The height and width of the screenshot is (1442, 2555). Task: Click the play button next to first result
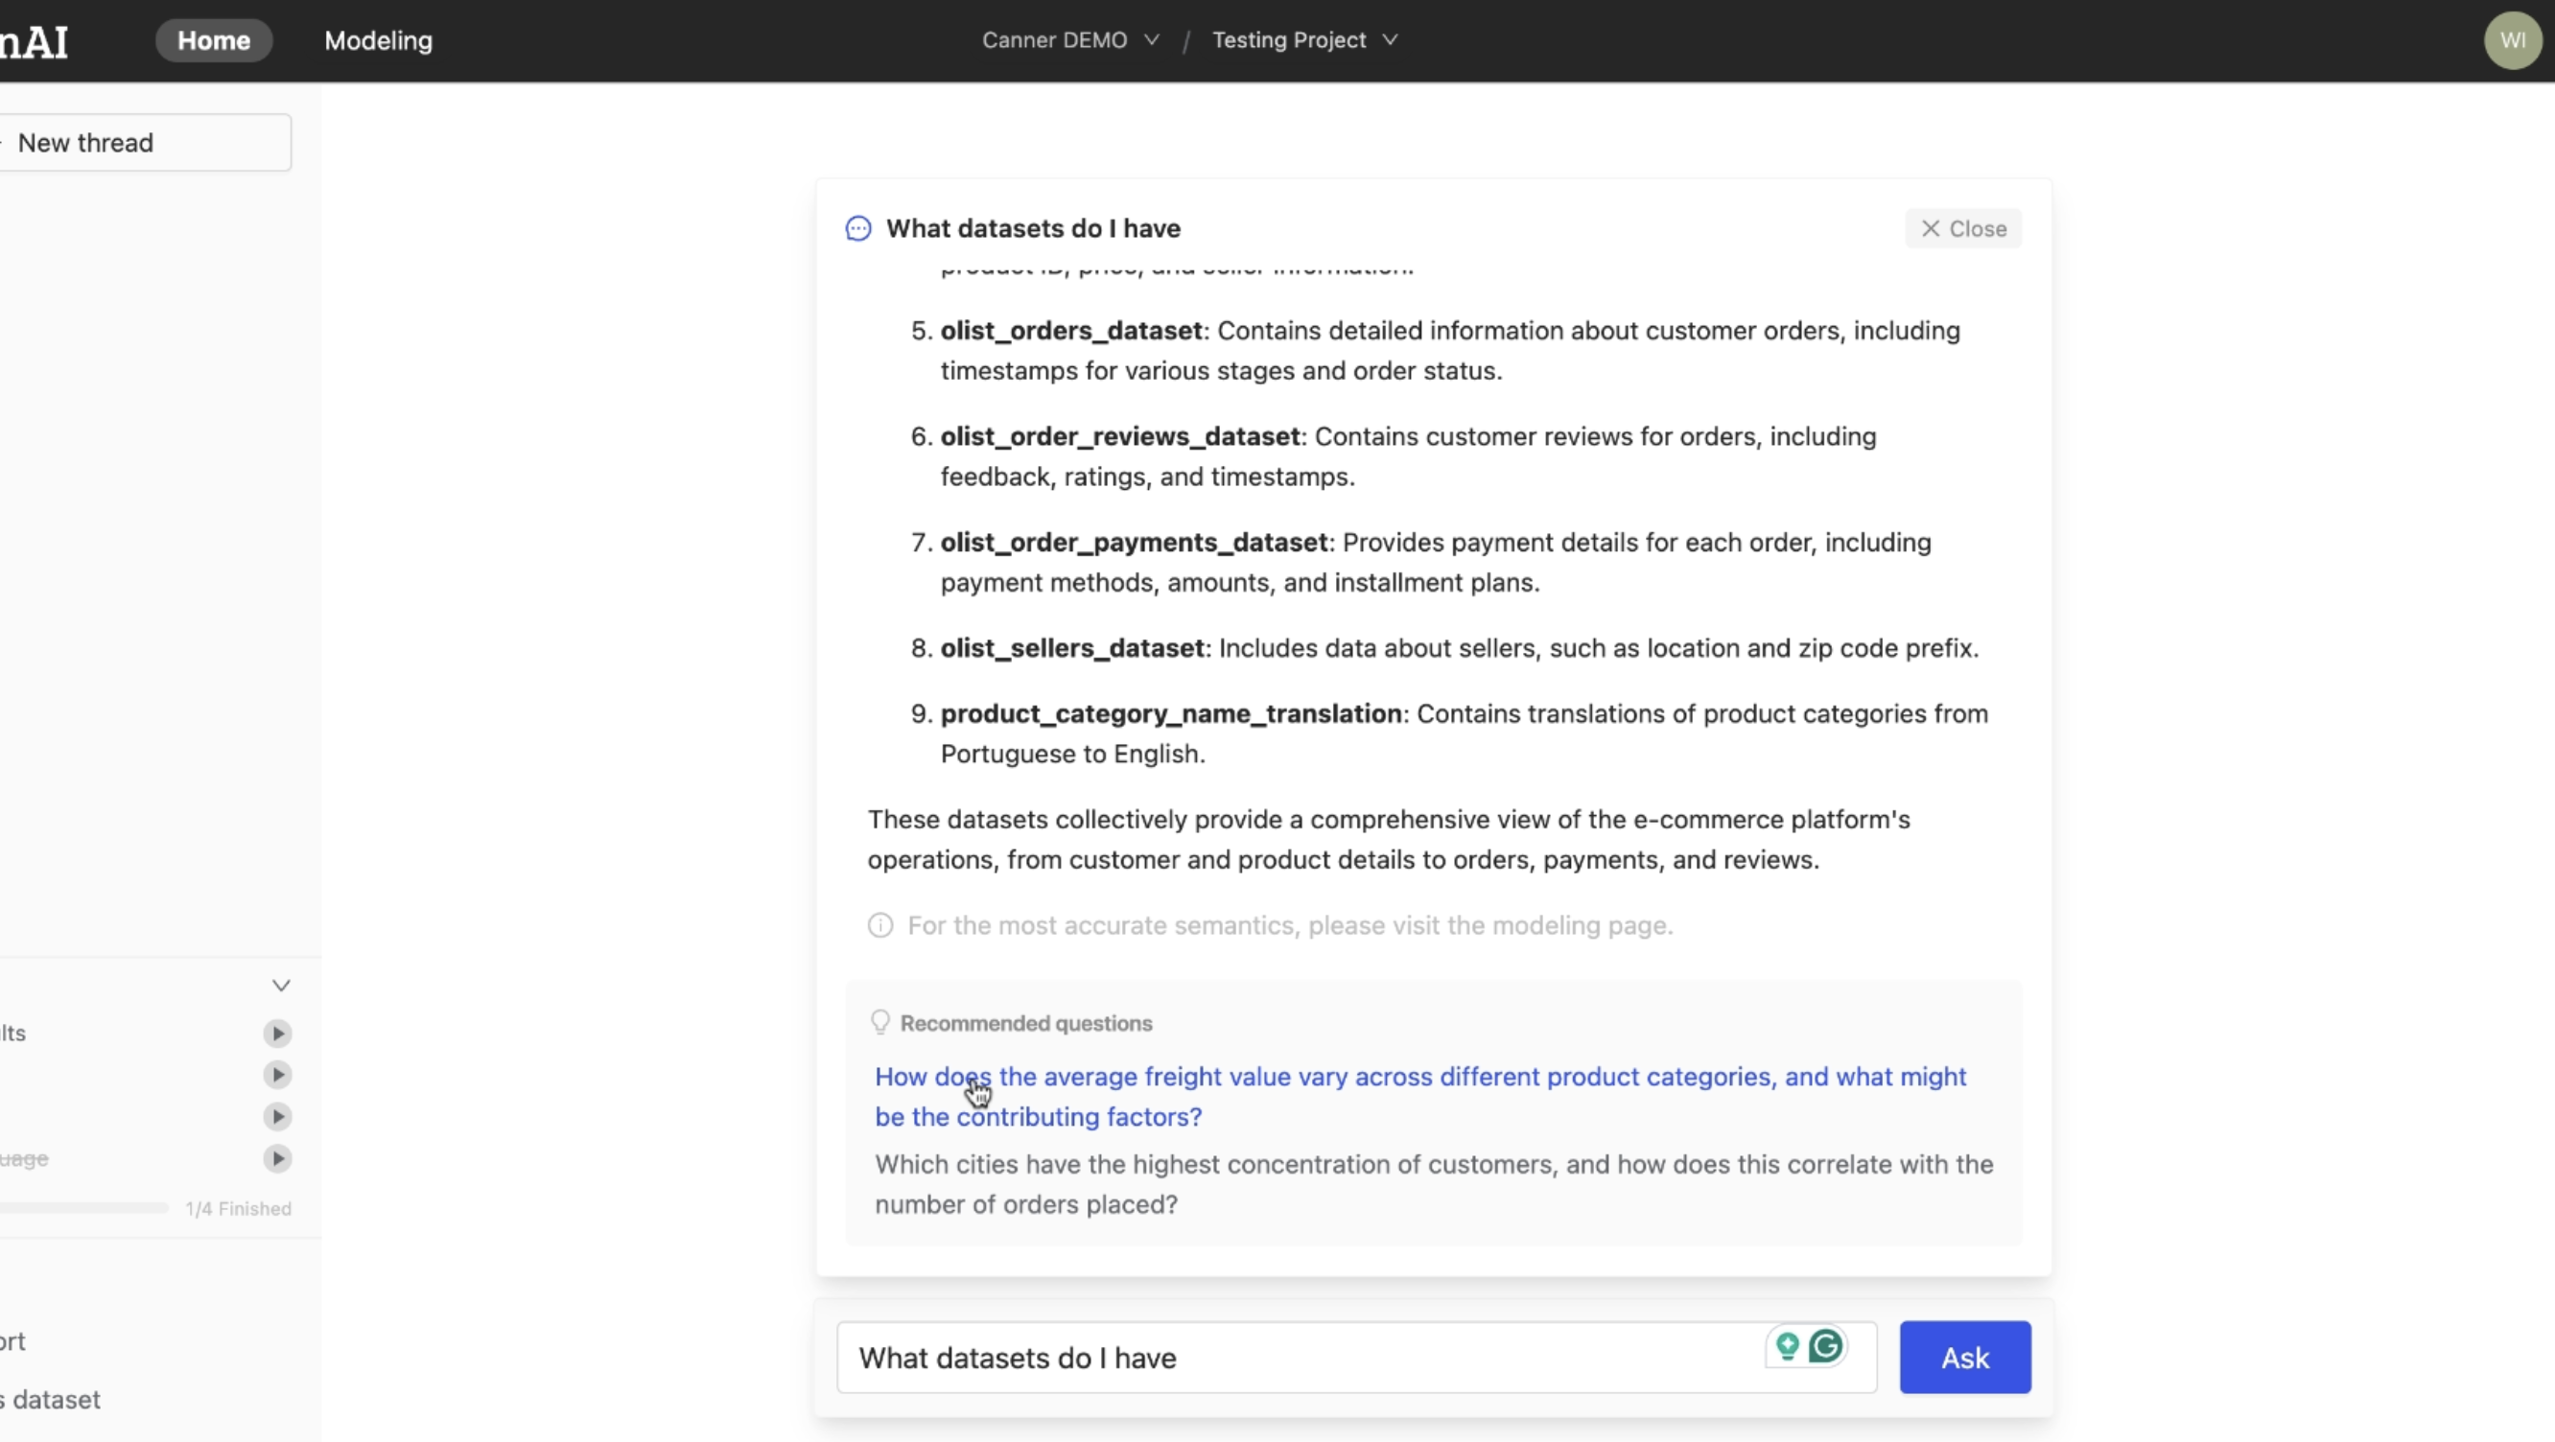point(277,1034)
